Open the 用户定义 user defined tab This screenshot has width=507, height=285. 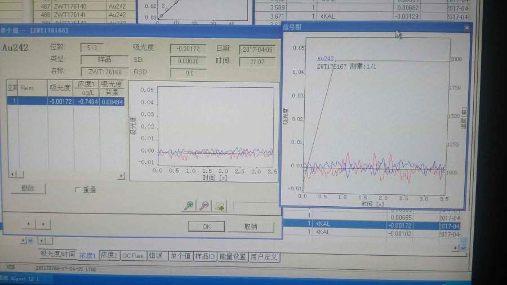tap(264, 257)
